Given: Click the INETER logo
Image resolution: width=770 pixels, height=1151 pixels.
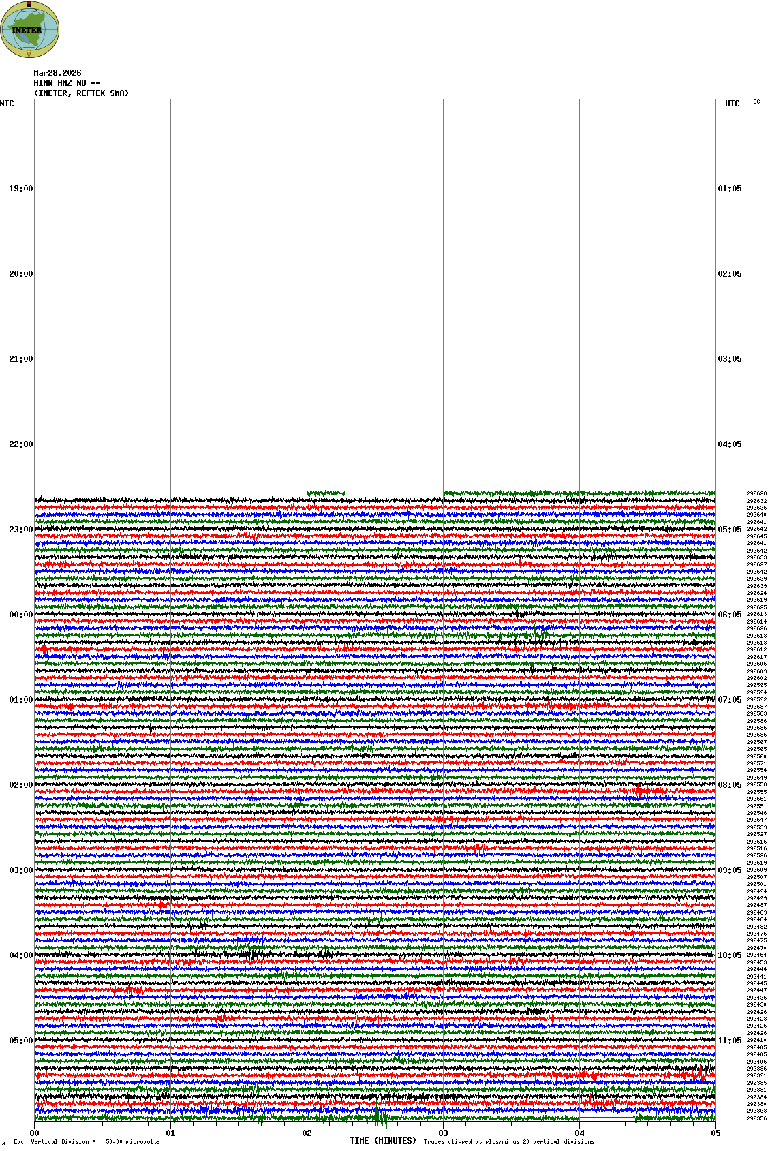Looking at the screenshot, I should pos(30,30).
